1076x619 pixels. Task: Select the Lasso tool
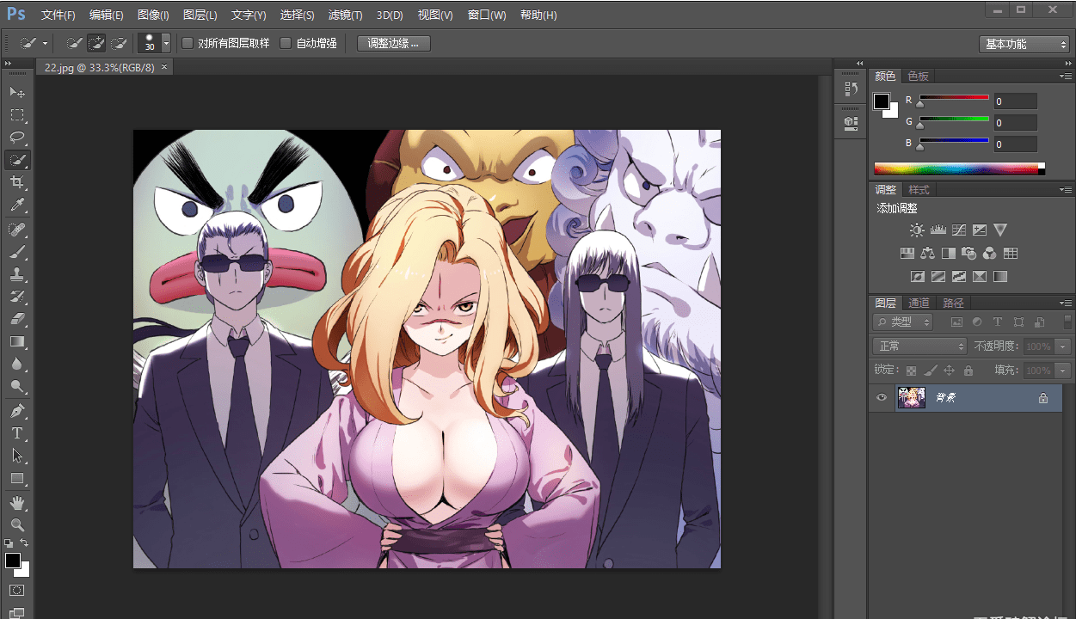tap(17, 137)
